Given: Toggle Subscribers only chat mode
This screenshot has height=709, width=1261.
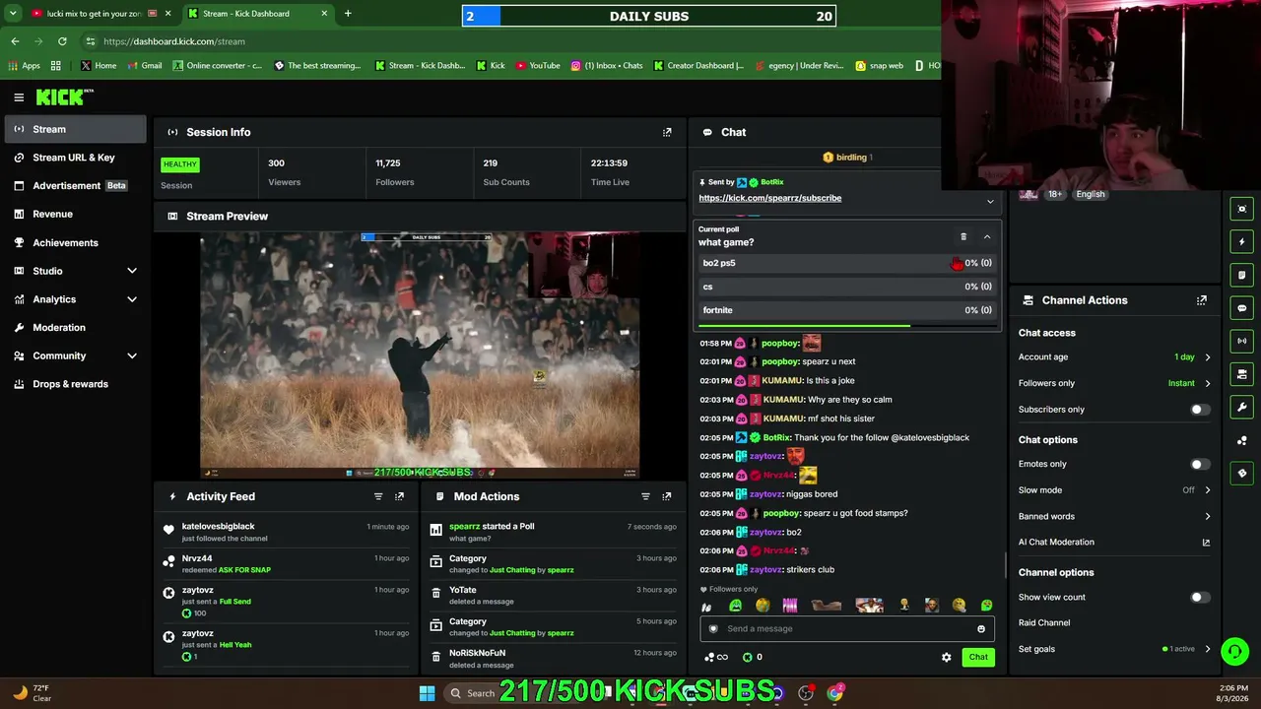Looking at the screenshot, I should click(1199, 410).
